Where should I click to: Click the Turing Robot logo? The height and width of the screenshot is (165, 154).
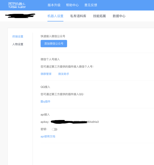coord(17,5)
